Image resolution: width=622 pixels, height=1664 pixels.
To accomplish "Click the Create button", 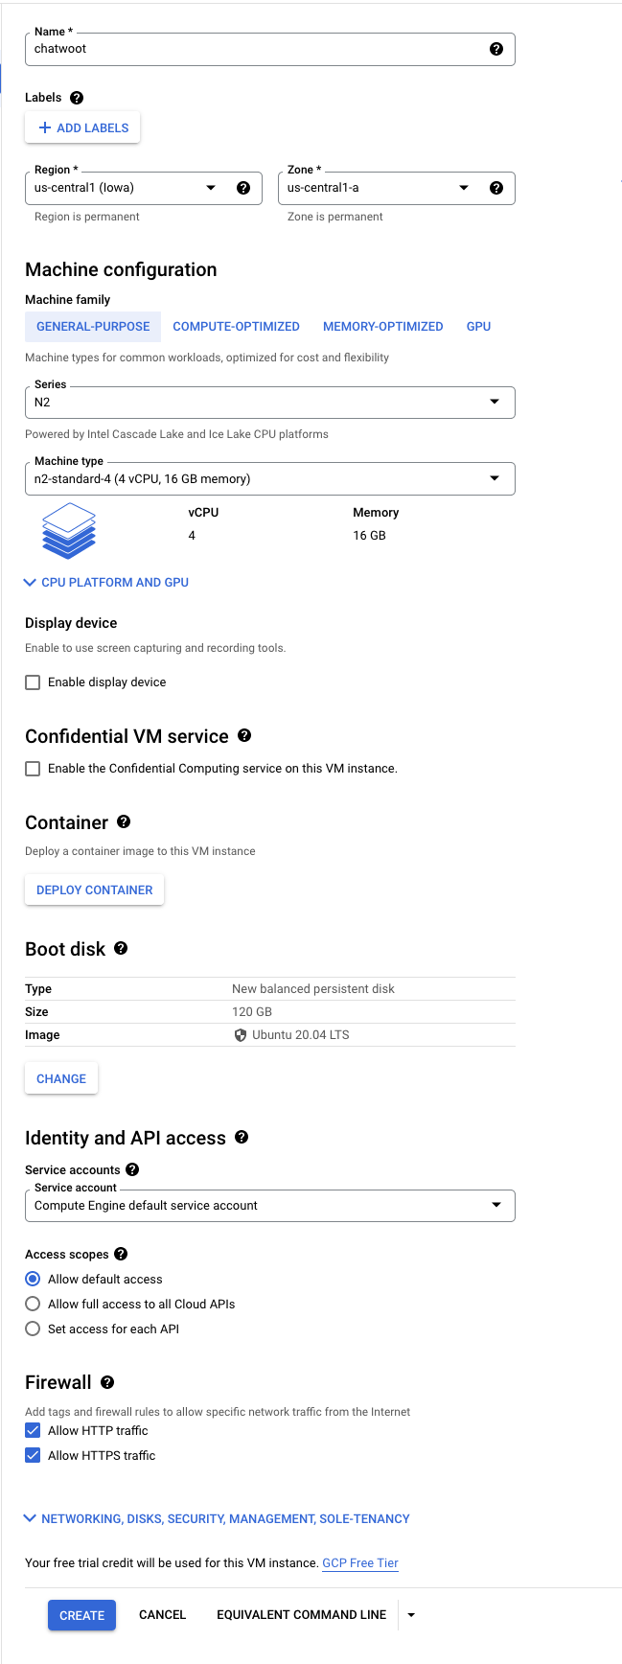I will click(x=82, y=1615).
